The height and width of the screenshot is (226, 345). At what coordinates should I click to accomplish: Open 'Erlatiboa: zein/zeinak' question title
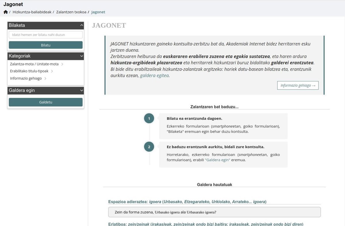[206, 224]
